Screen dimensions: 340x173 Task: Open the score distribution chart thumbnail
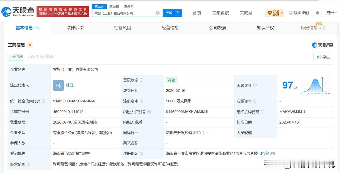[316, 86]
